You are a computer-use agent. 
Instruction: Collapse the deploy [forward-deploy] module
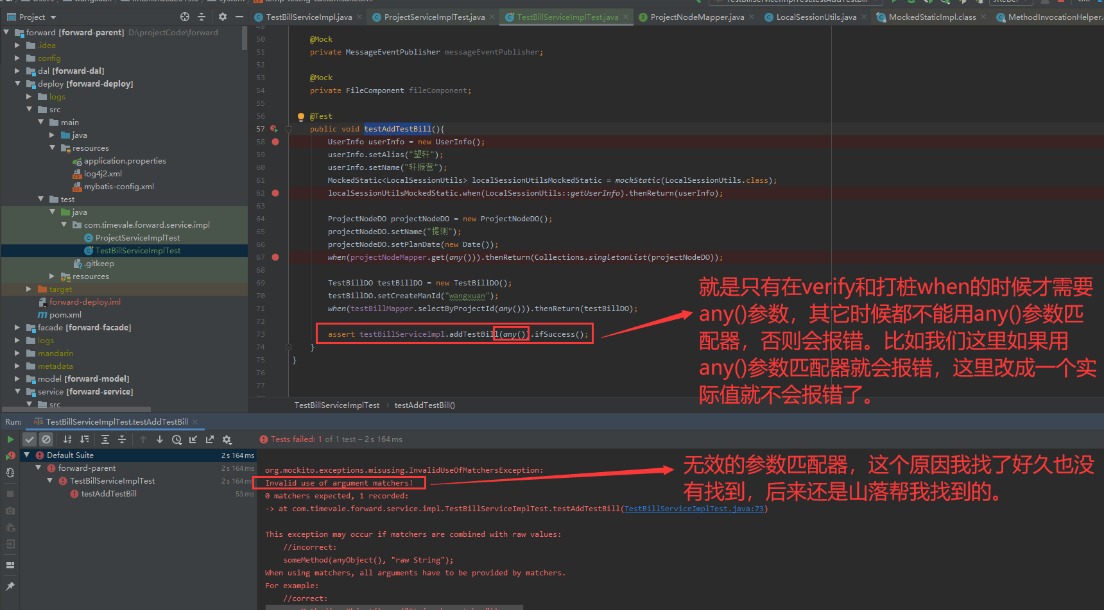tap(18, 83)
